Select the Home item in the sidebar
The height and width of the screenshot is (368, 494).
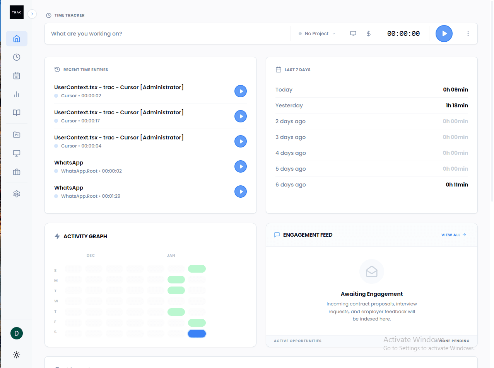(17, 39)
